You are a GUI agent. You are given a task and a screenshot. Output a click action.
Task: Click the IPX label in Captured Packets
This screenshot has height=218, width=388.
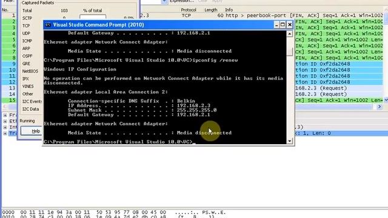[x=25, y=79]
